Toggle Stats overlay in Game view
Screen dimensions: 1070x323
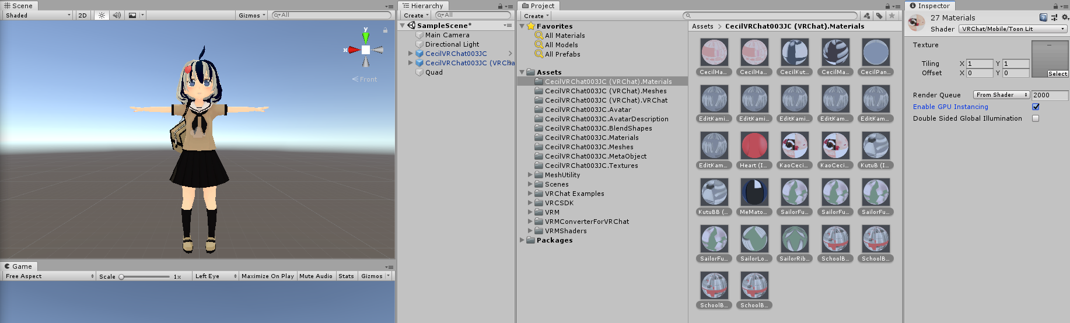pos(346,276)
